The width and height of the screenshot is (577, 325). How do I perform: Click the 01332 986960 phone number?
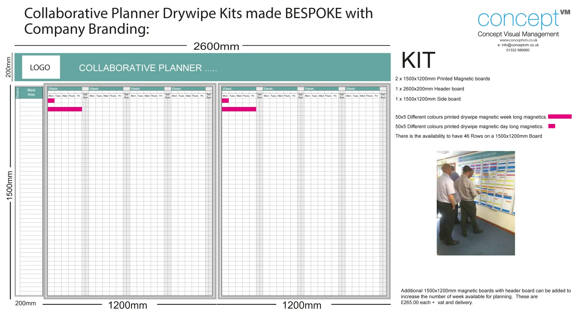pos(518,50)
